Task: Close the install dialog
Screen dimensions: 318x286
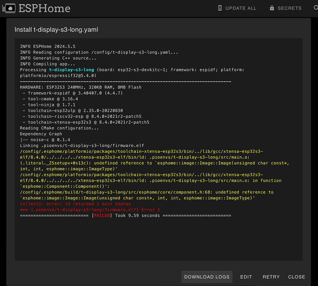Action: click(x=296, y=277)
